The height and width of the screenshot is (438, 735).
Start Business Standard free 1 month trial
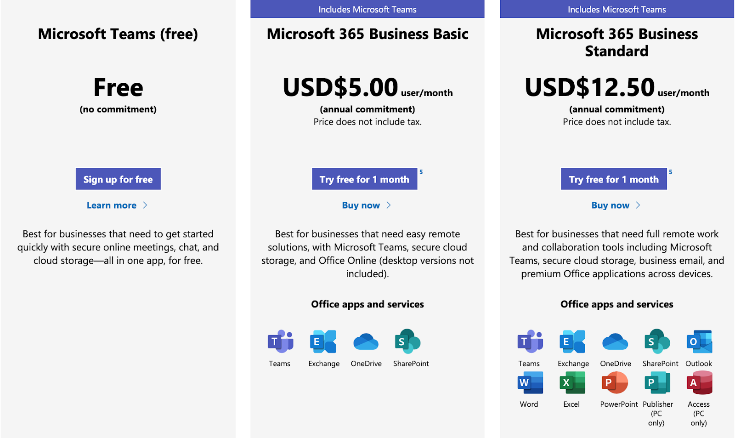pyautogui.click(x=613, y=179)
